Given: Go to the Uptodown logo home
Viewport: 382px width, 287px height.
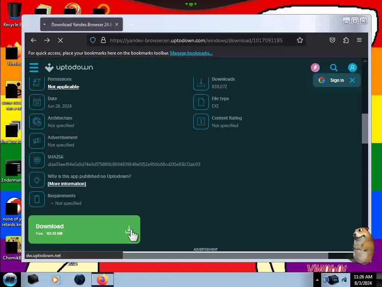Looking at the screenshot, I should (x=69, y=67).
